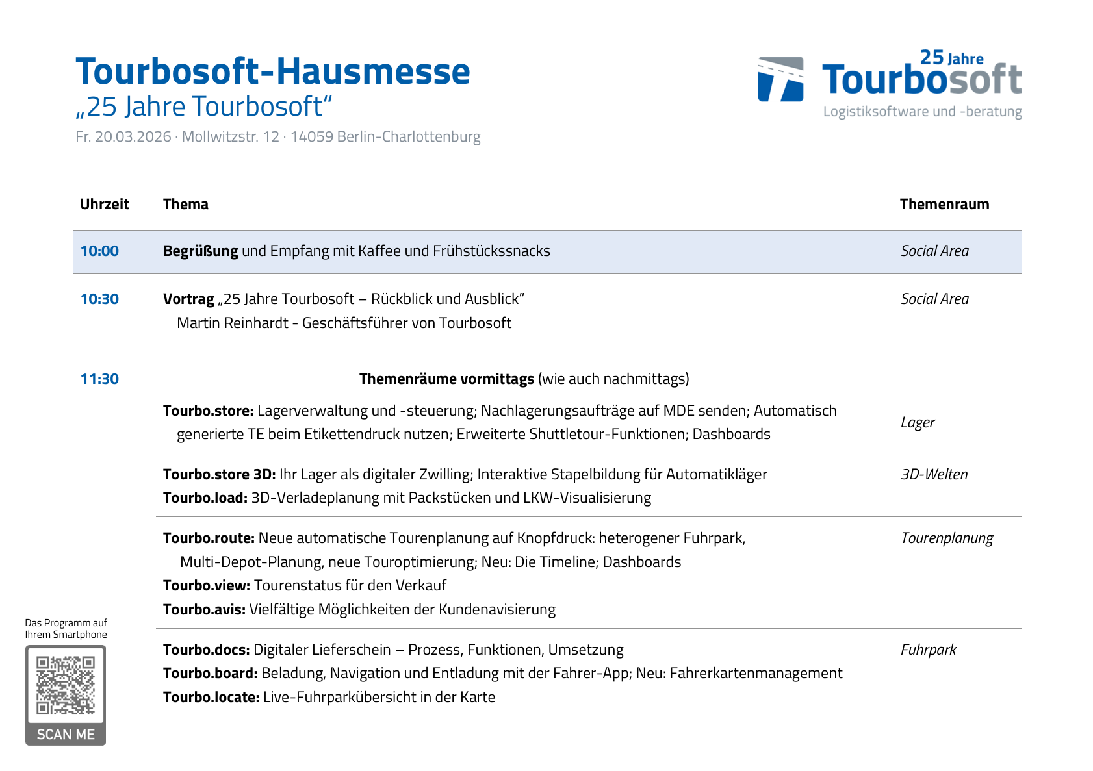Click the Fuhrpark room label

[929, 650]
